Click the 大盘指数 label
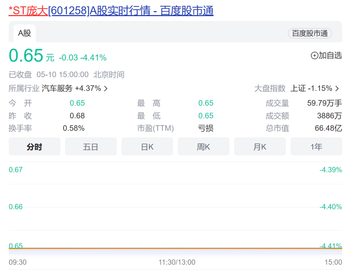Image resolution: width=348 pixels, height=270 pixels. coord(270,88)
